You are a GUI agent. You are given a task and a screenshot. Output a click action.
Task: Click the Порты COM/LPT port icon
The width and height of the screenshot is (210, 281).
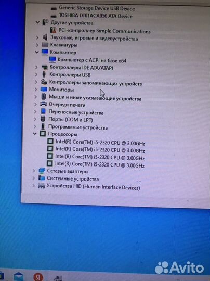coord(43,119)
